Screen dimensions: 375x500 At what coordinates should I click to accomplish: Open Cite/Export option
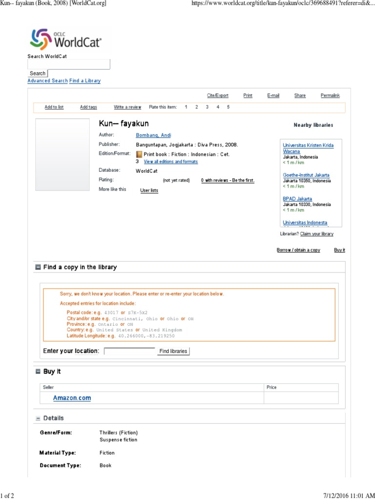click(217, 96)
